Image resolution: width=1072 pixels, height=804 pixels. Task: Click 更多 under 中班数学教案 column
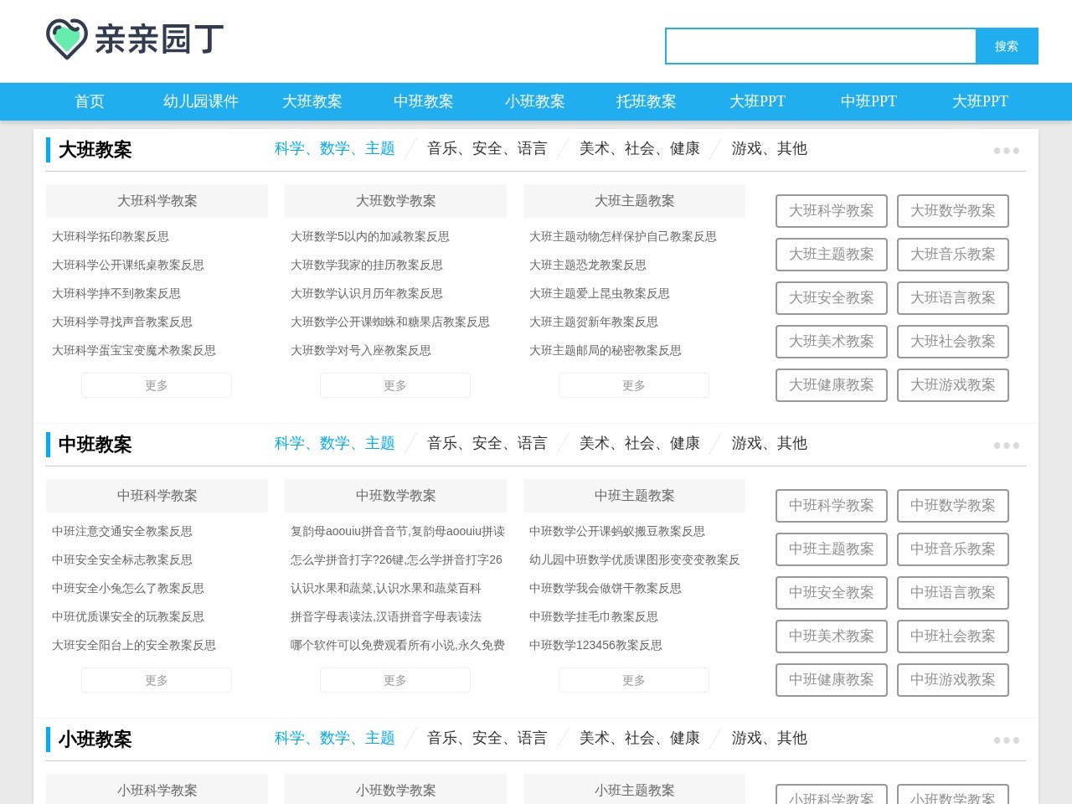click(394, 680)
